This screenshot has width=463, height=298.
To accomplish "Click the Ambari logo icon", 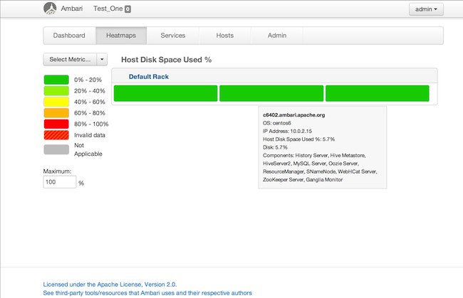I will (50, 9).
